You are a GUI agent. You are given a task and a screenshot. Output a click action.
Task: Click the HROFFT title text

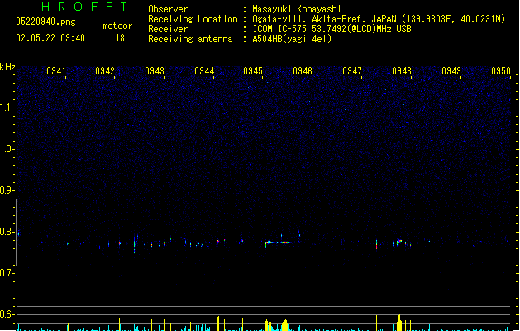pos(85,7)
